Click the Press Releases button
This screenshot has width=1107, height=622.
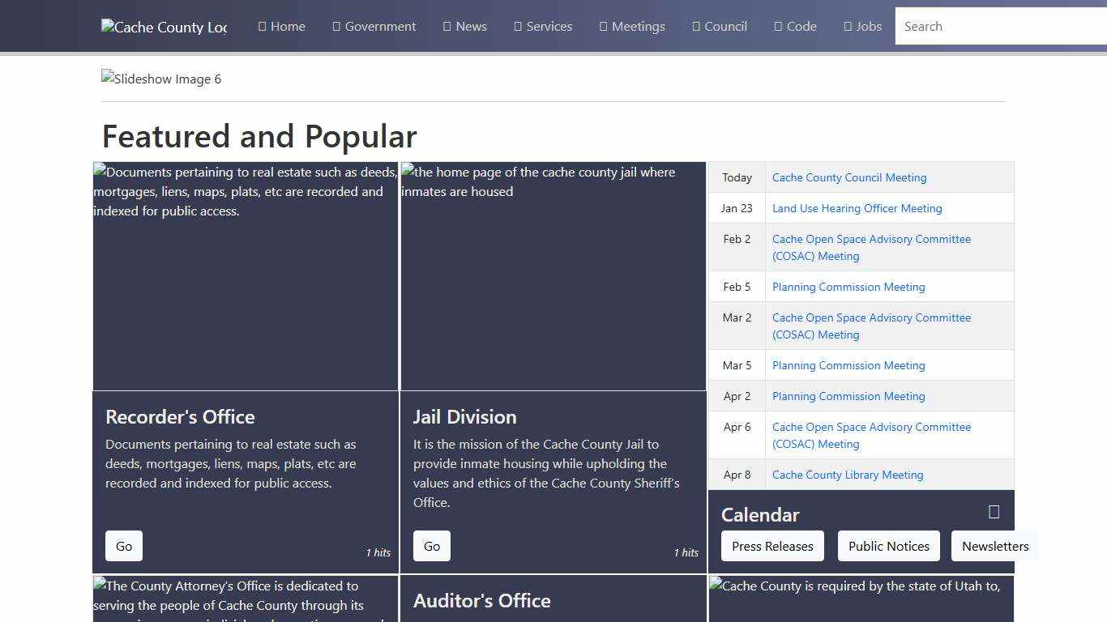(771, 546)
